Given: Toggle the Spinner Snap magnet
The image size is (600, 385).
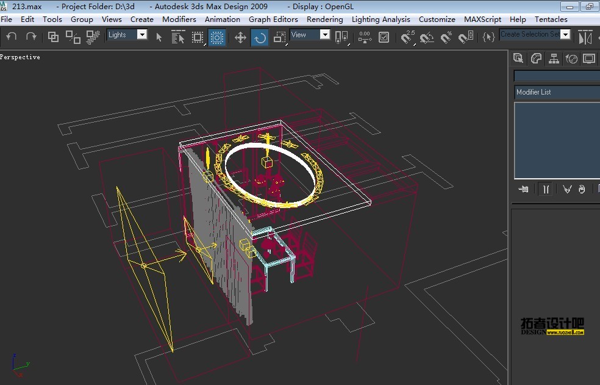Looking at the screenshot, I should [466, 37].
